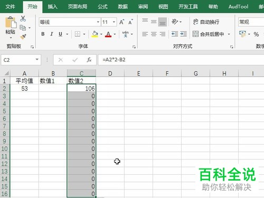Apply percent style
The width and height of the screenshot is (264, 198).
click(x=256, y=34)
